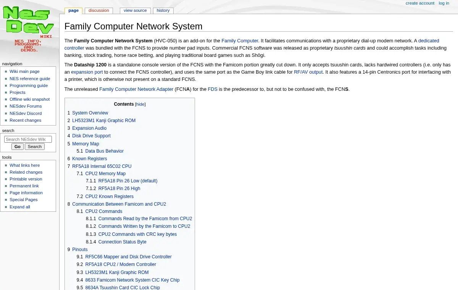Jump to CPU2 Known Registers subsection
The width and height of the screenshot is (458, 290).
pyautogui.click(x=109, y=197)
